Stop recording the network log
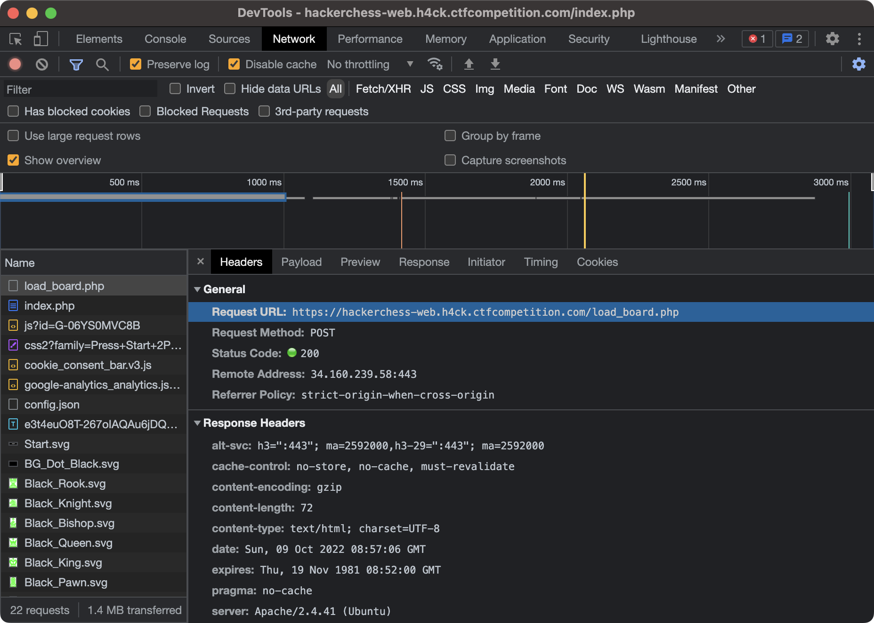 tap(15, 64)
